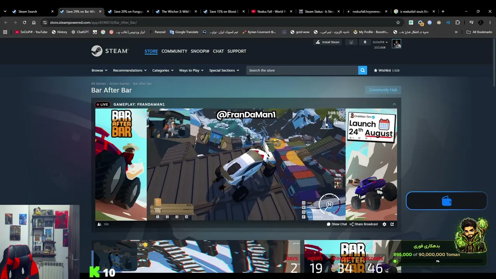Open the SUPPORT menu item
The width and height of the screenshot is (496, 279).
point(237,51)
